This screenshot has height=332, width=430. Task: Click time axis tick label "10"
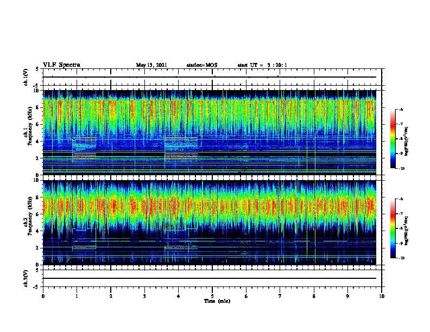tap(382, 296)
